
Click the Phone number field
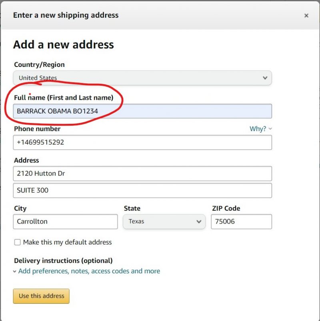point(142,142)
